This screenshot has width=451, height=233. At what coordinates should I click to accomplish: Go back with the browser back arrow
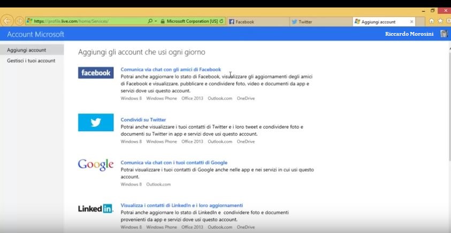pos(7,21)
